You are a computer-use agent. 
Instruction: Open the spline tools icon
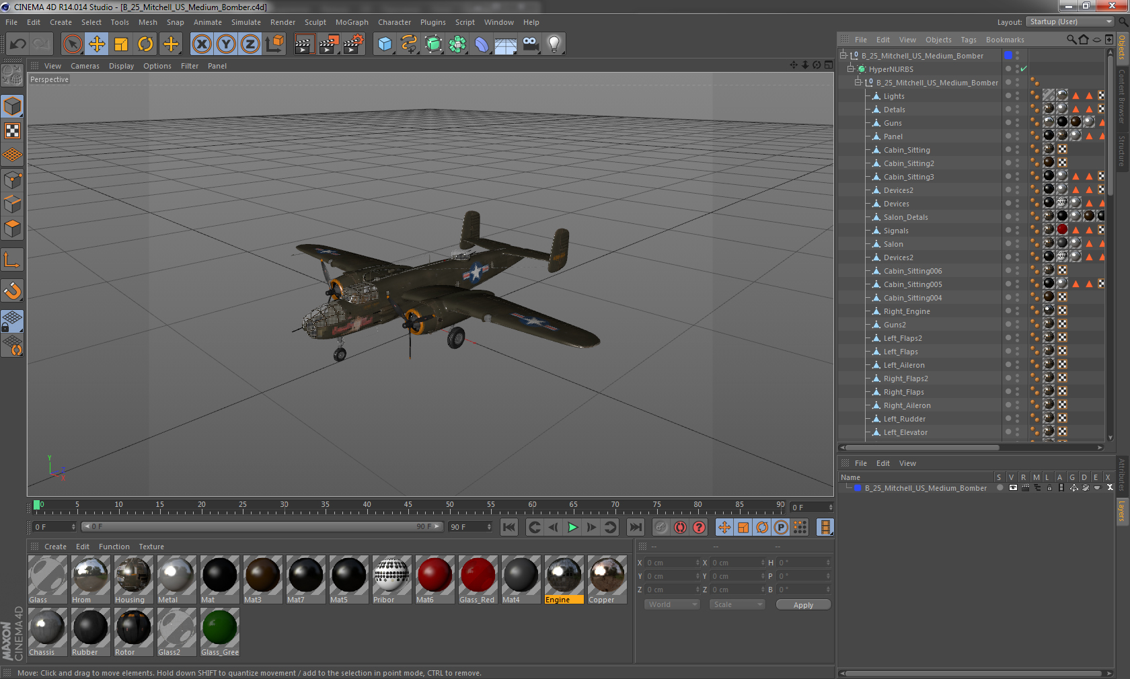point(409,44)
